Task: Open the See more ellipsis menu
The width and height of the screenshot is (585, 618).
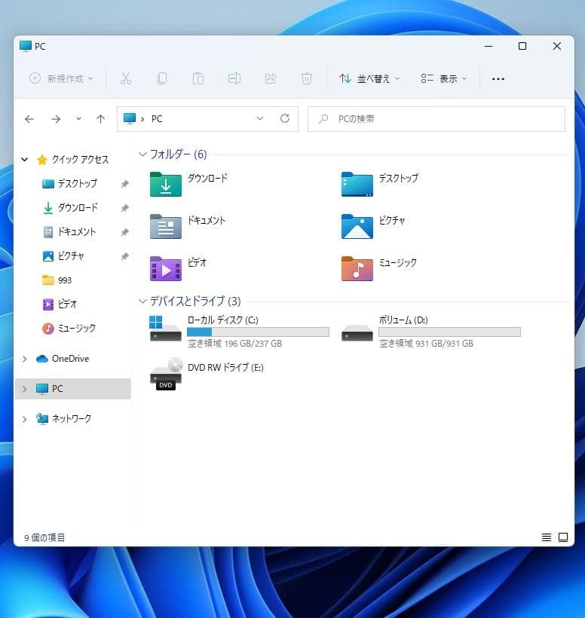Action: click(498, 78)
